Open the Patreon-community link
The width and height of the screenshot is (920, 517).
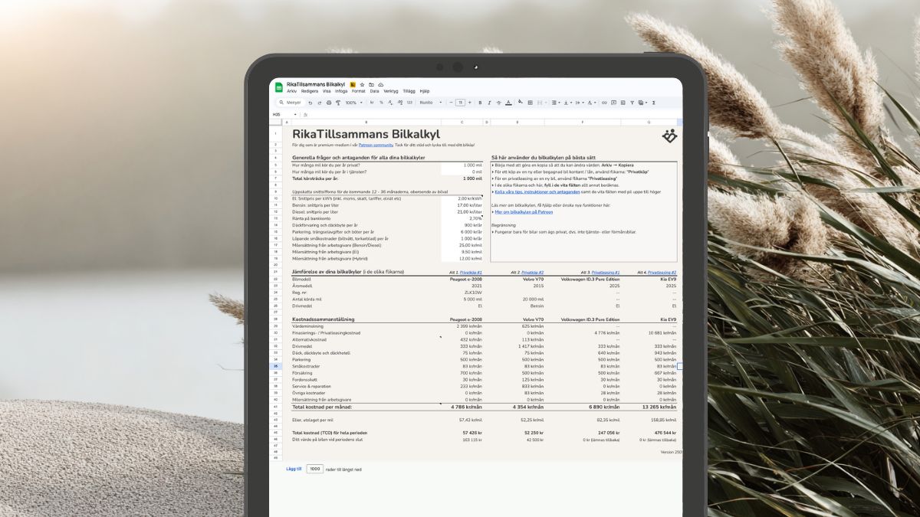coord(376,145)
